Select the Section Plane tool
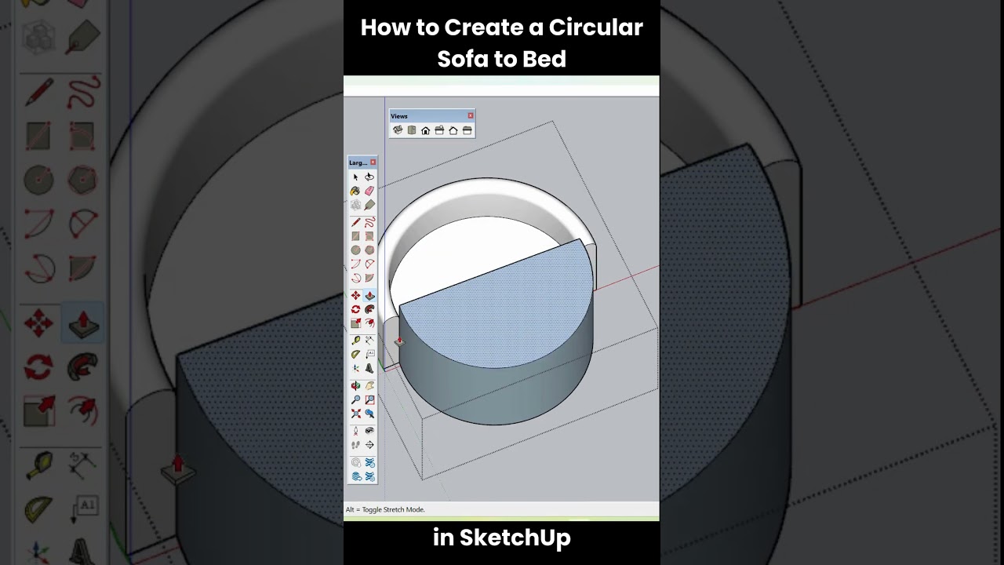The image size is (1004, 565). (369, 445)
